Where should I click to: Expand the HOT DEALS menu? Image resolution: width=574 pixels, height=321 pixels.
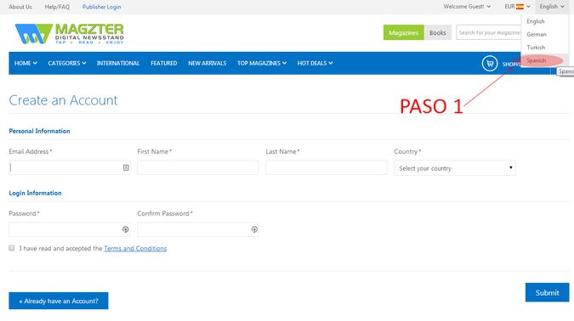315,63
